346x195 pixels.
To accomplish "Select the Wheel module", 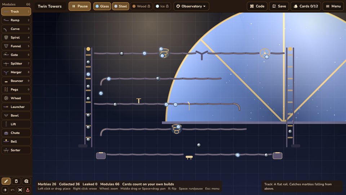I will point(16,98).
